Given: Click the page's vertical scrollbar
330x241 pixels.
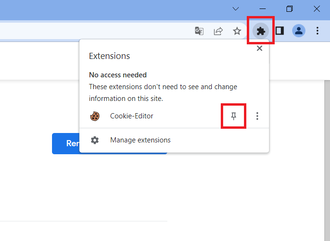Looking at the screenshot, I should (x=326, y=141).
